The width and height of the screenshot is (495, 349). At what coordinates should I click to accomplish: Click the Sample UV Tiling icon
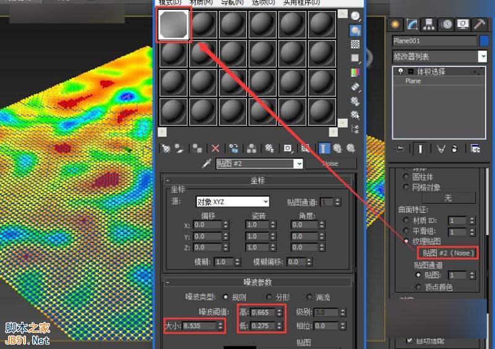tap(355, 58)
